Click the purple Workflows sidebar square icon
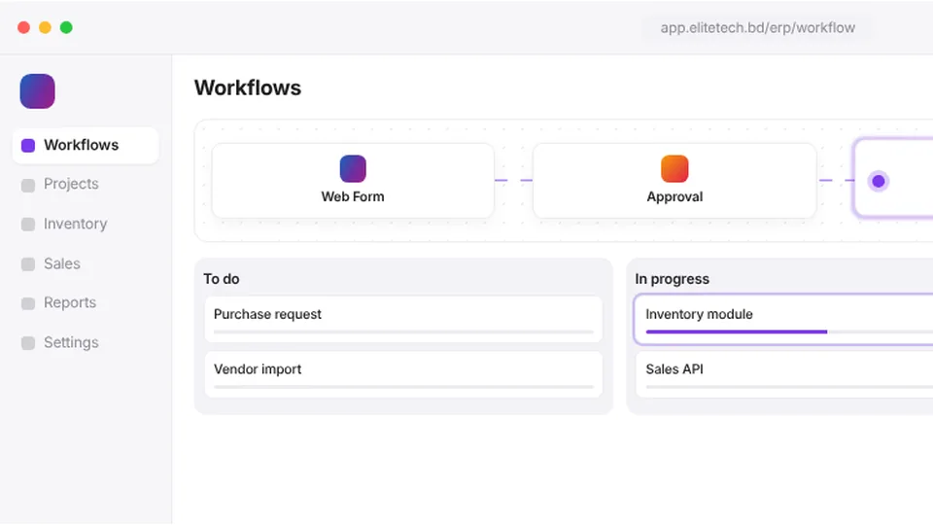This screenshot has width=933, height=525. [28, 146]
